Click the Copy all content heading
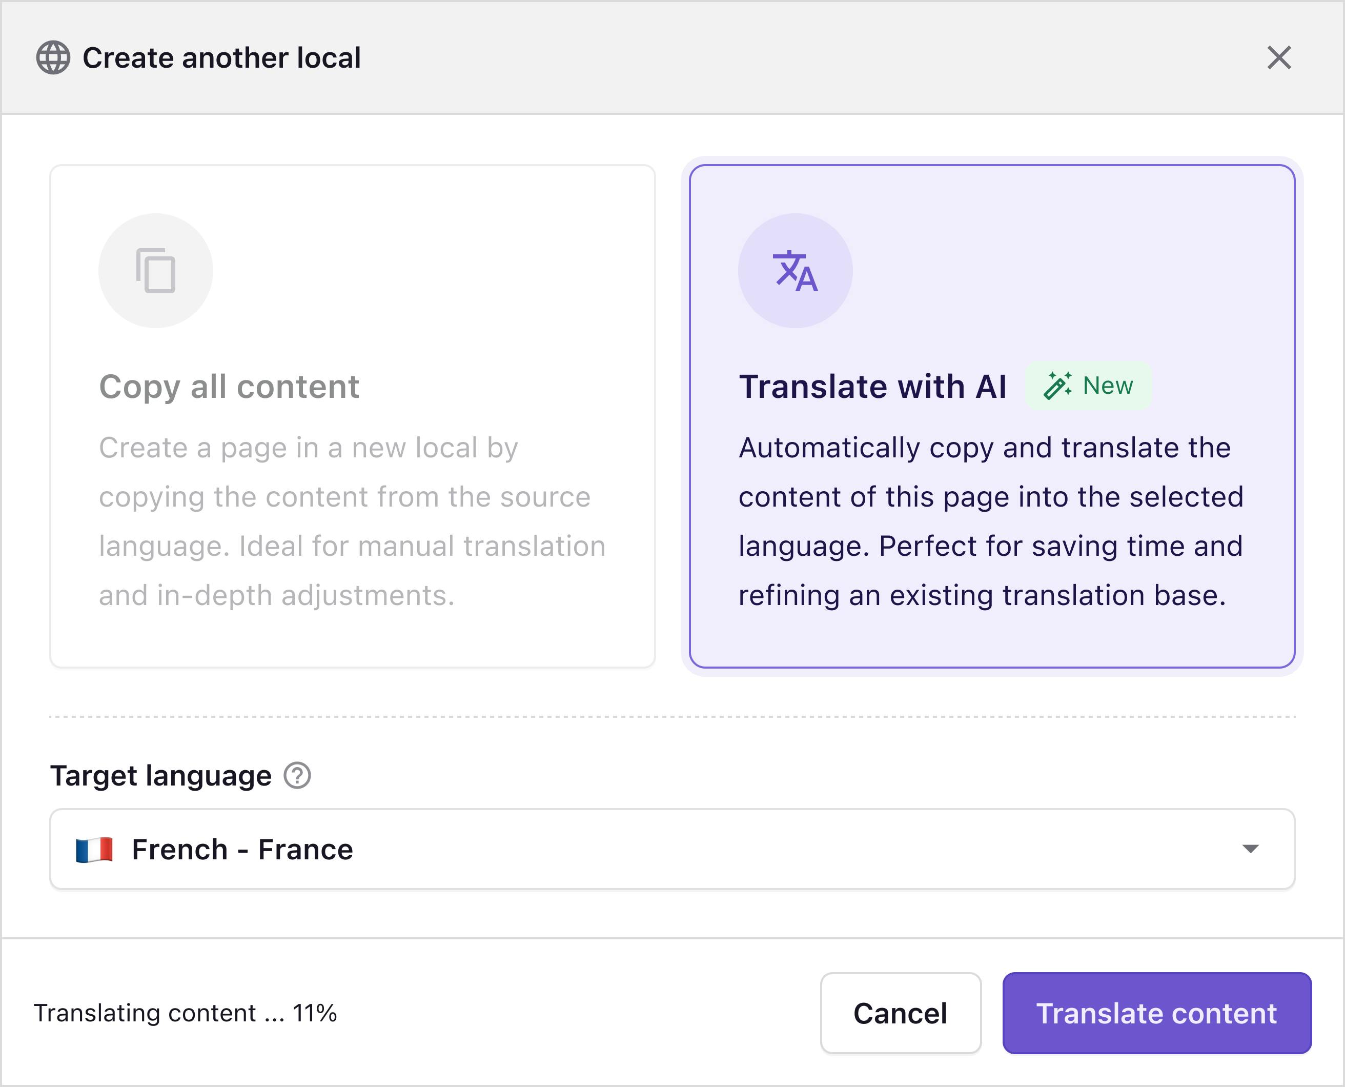This screenshot has height=1087, width=1345. [229, 386]
